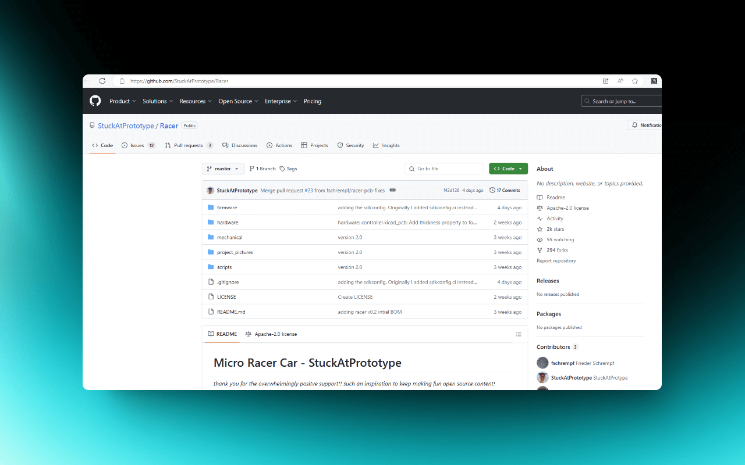Expand commit message ellipsis button
Image resolution: width=745 pixels, height=465 pixels.
pyautogui.click(x=392, y=190)
